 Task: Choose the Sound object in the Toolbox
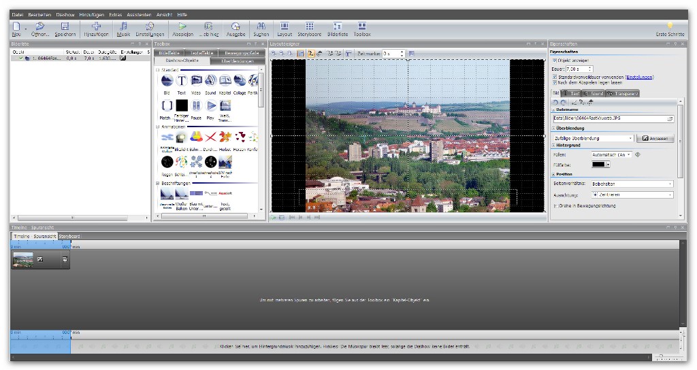coord(210,81)
